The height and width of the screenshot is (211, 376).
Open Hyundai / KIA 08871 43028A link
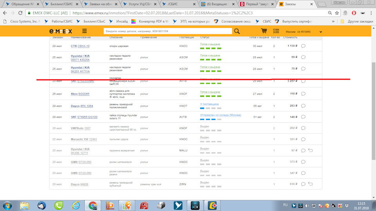(x=80, y=58)
